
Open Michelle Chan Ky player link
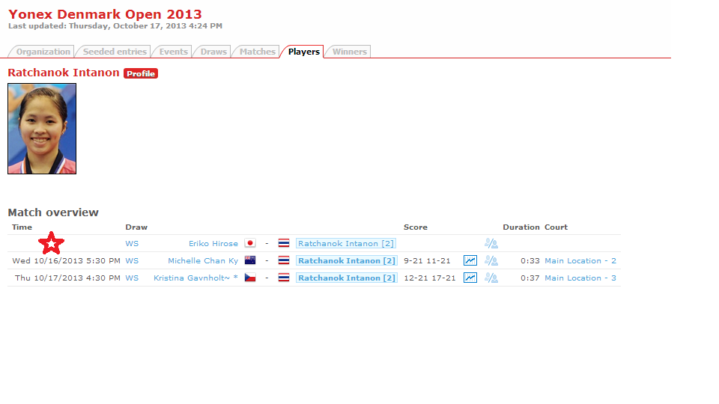[203, 260]
